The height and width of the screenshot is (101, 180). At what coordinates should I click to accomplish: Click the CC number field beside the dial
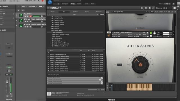point(120,65)
